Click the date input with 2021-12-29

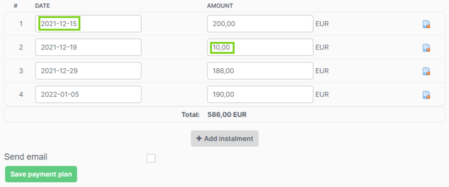point(88,71)
